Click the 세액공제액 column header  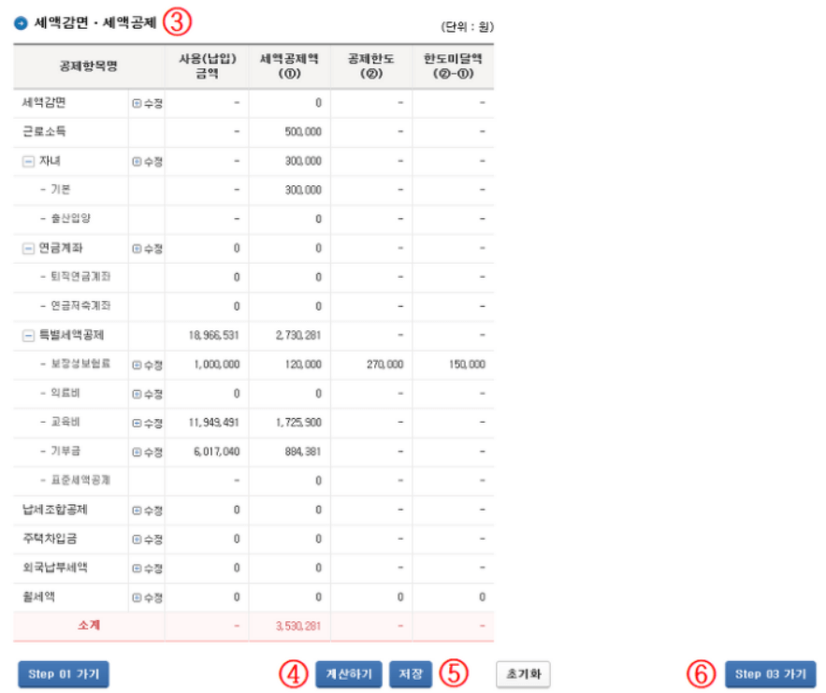pyautogui.click(x=290, y=66)
